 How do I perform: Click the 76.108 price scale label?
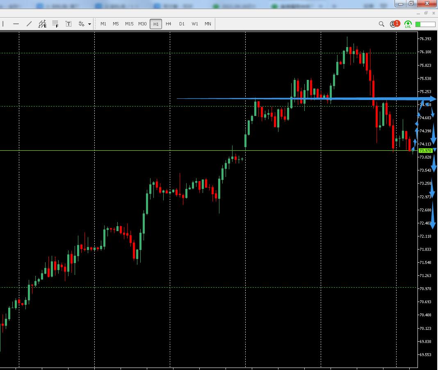coord(425,52)
